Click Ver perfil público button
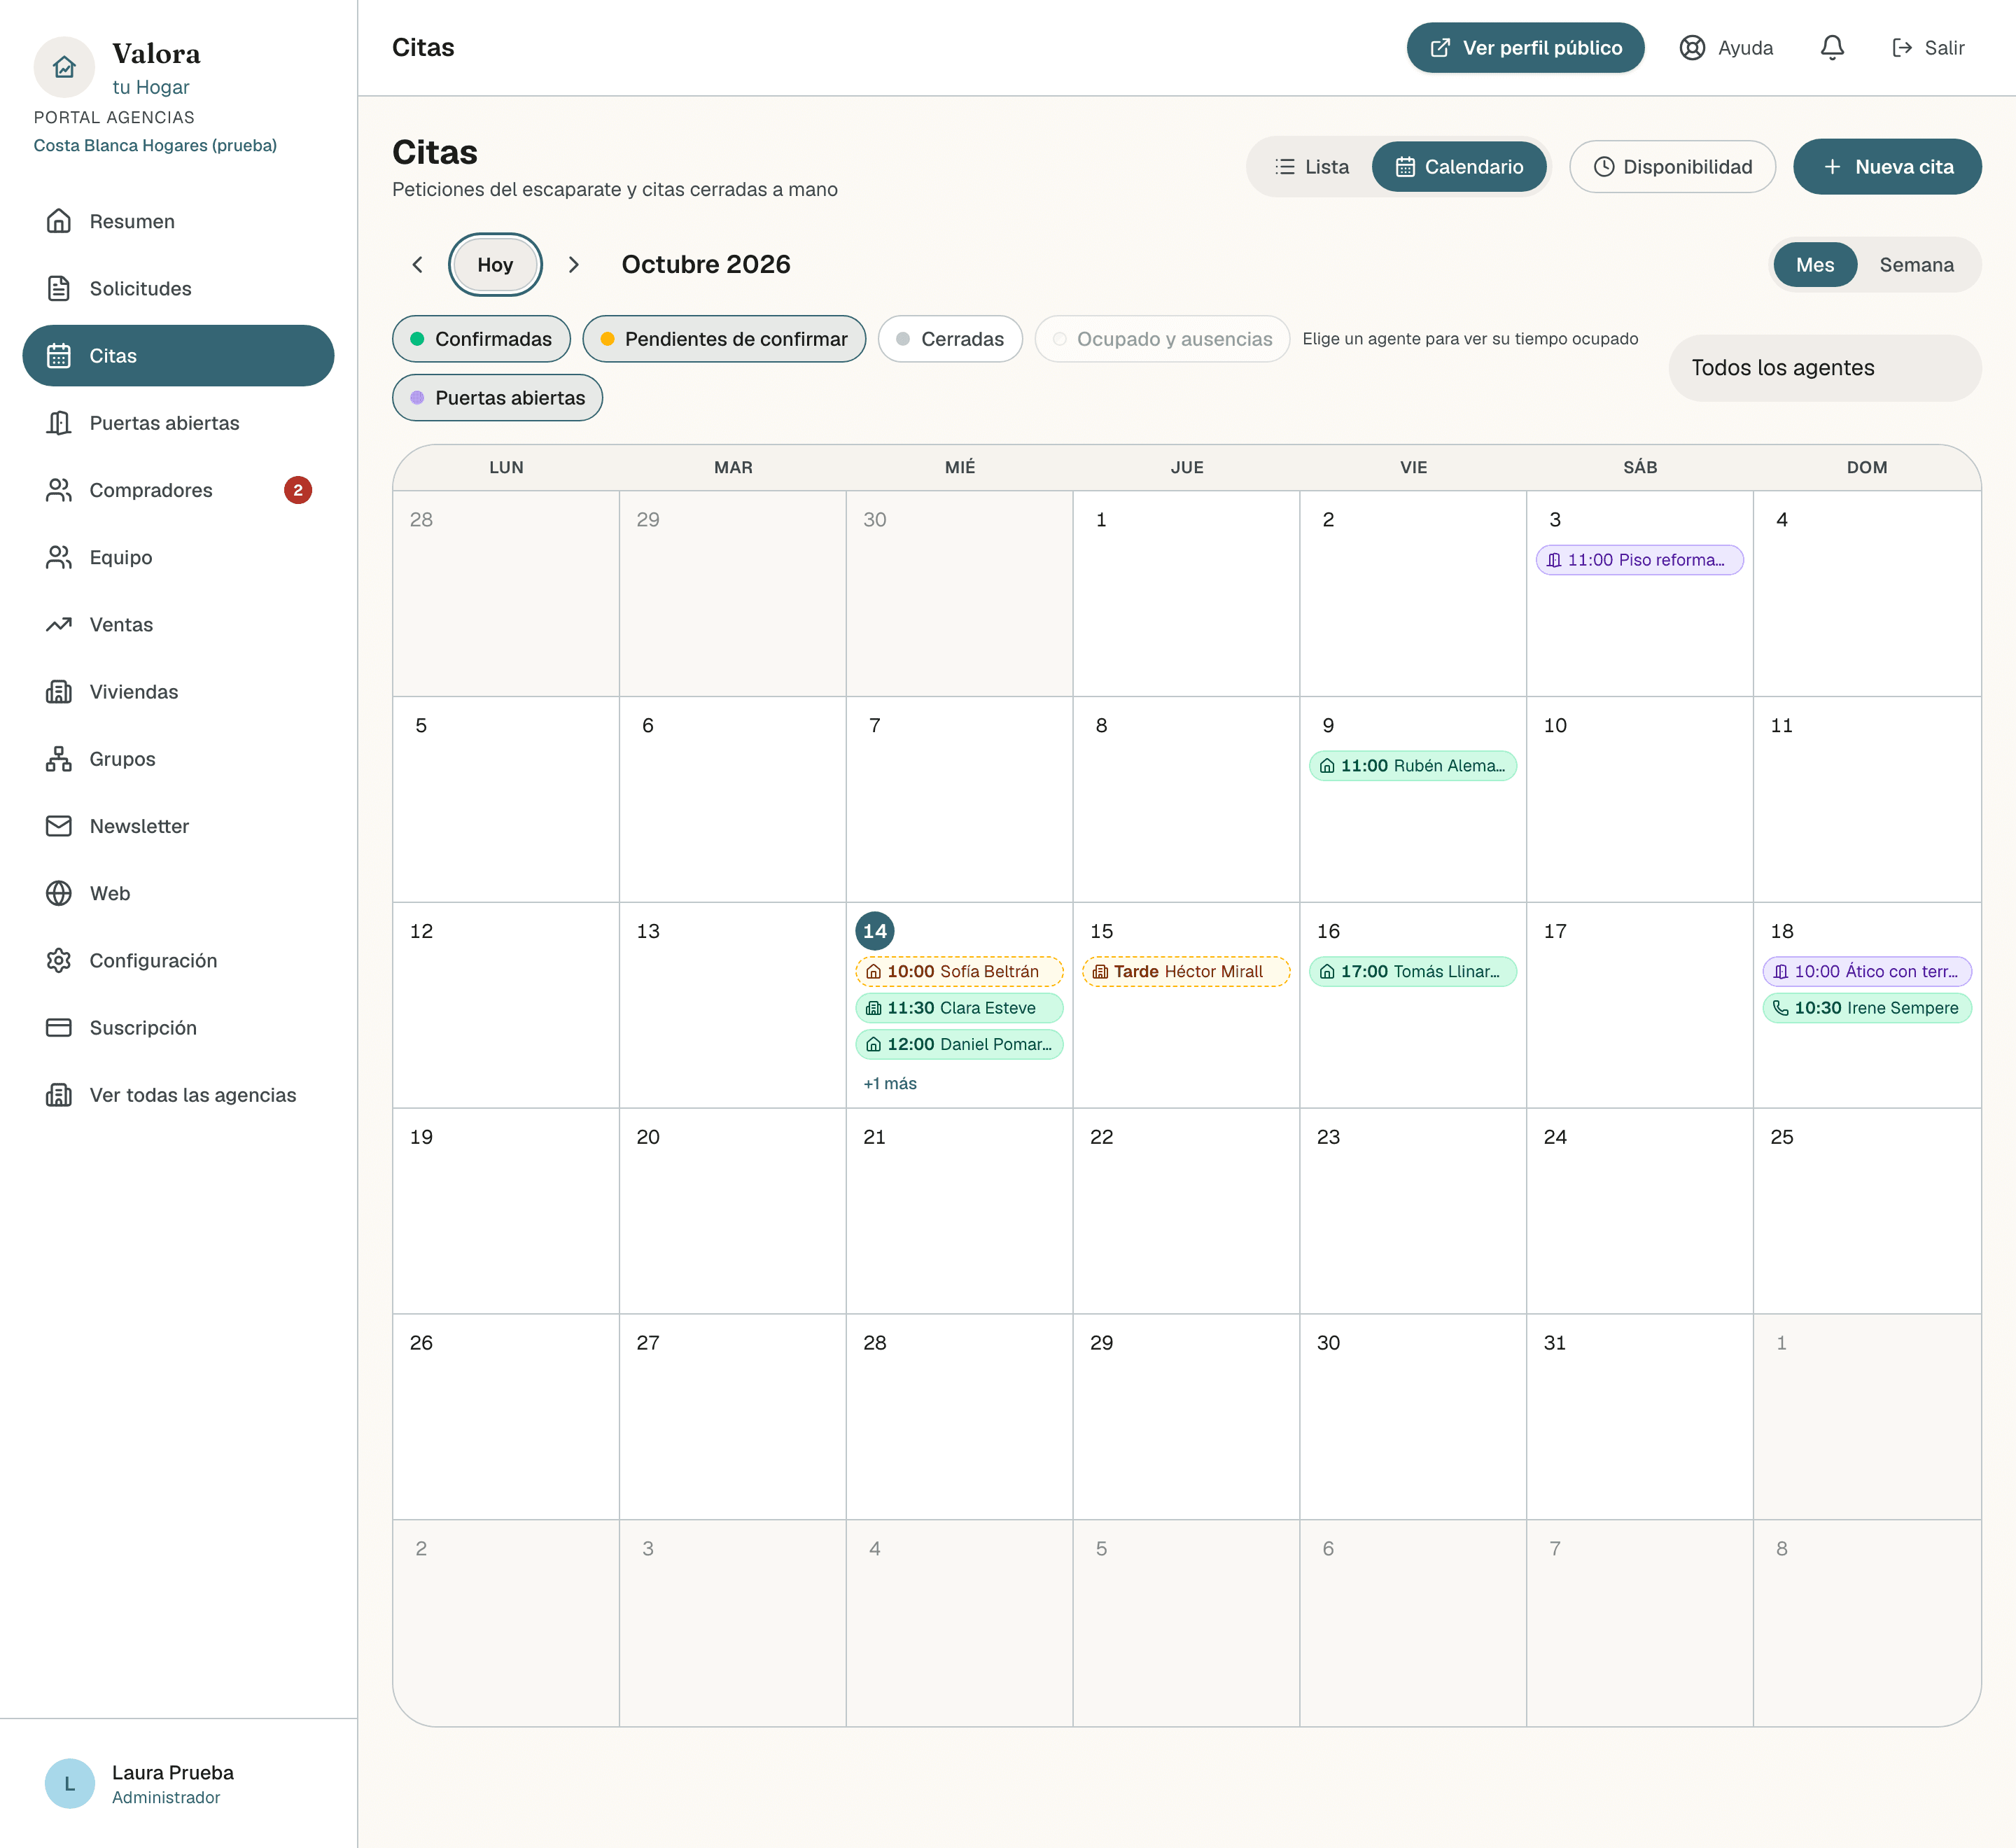Viewport: 2016px width, 1848px height. [x=1525, y=48]
